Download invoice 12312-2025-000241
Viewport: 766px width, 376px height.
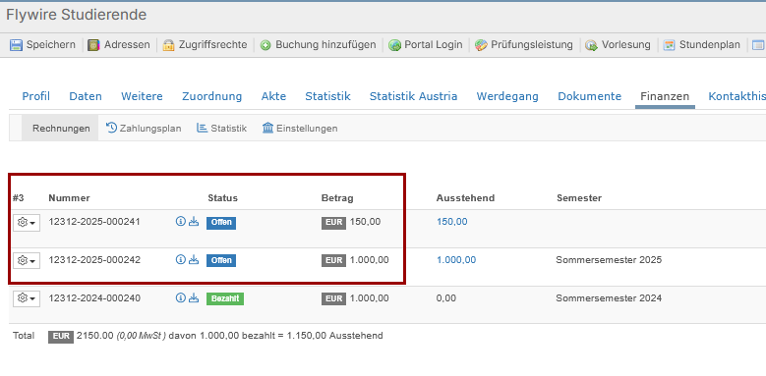click(x=194, y=222)
